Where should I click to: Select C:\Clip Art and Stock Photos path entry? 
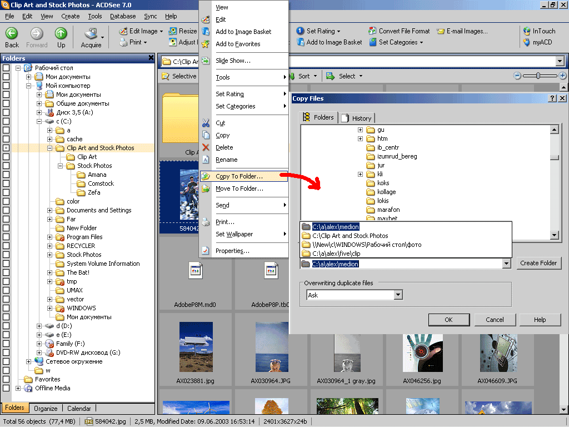click(x=406, y=236)
